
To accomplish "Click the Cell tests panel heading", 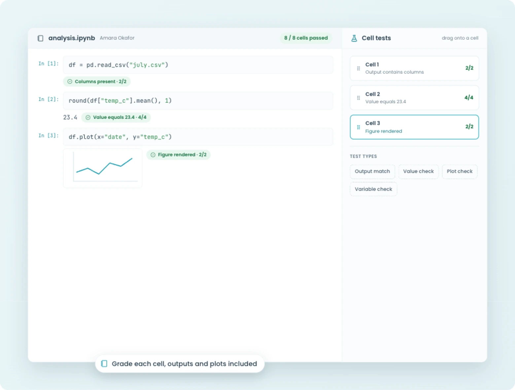I will [x=376, y=38].
